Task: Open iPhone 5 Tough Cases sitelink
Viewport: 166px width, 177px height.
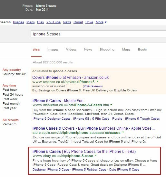Action: pos(142,119)
